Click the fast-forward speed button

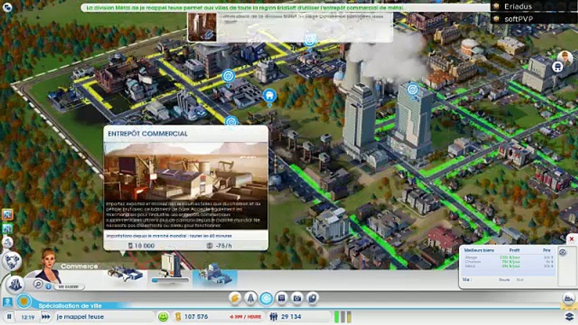click(46, 317)
